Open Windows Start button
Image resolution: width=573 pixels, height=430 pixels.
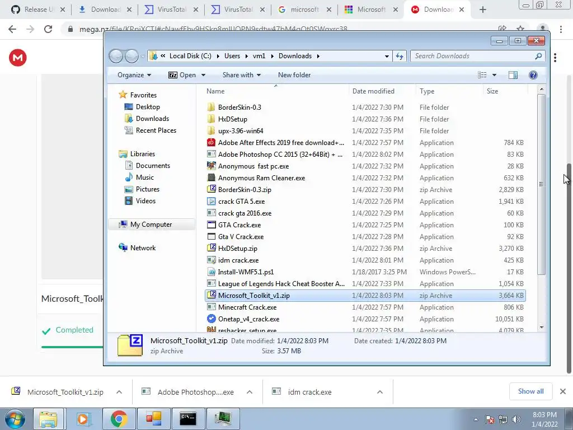(15, 419)
